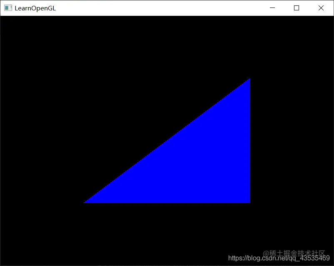Minimize the LearnOpenGL window
The image size is (334, 266).
click(272, 8)
